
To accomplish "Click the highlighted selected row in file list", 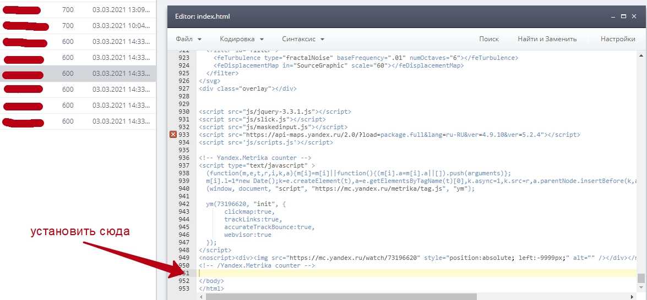I will point(78,74).
